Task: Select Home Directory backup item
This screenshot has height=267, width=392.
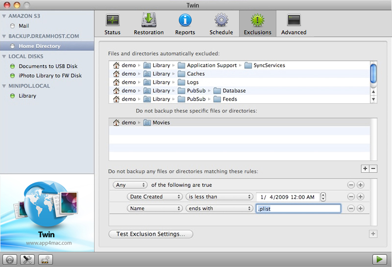Action: coord(47,46)
